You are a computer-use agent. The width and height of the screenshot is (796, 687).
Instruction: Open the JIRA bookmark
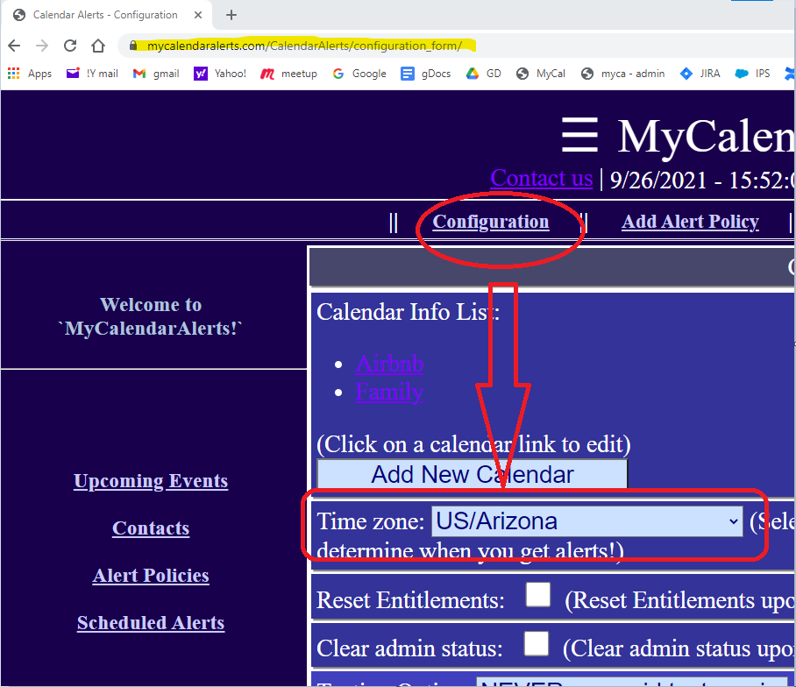pos(700,74)
